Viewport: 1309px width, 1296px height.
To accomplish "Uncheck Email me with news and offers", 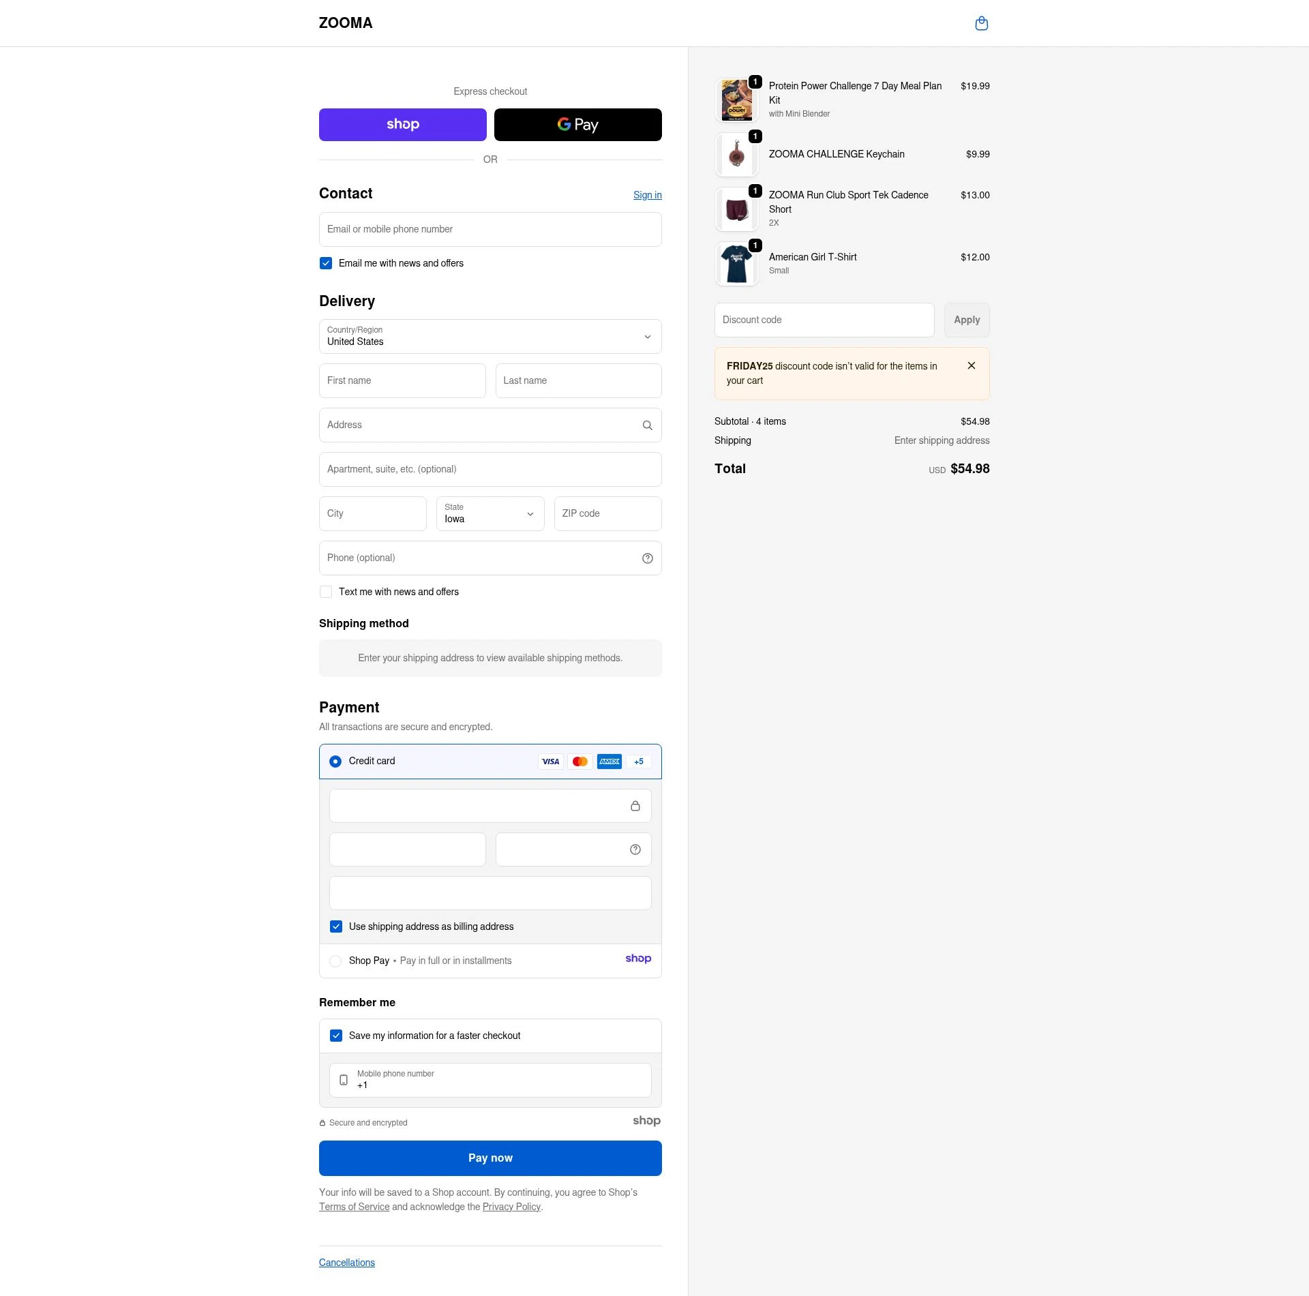I will (x=326, y=263).
